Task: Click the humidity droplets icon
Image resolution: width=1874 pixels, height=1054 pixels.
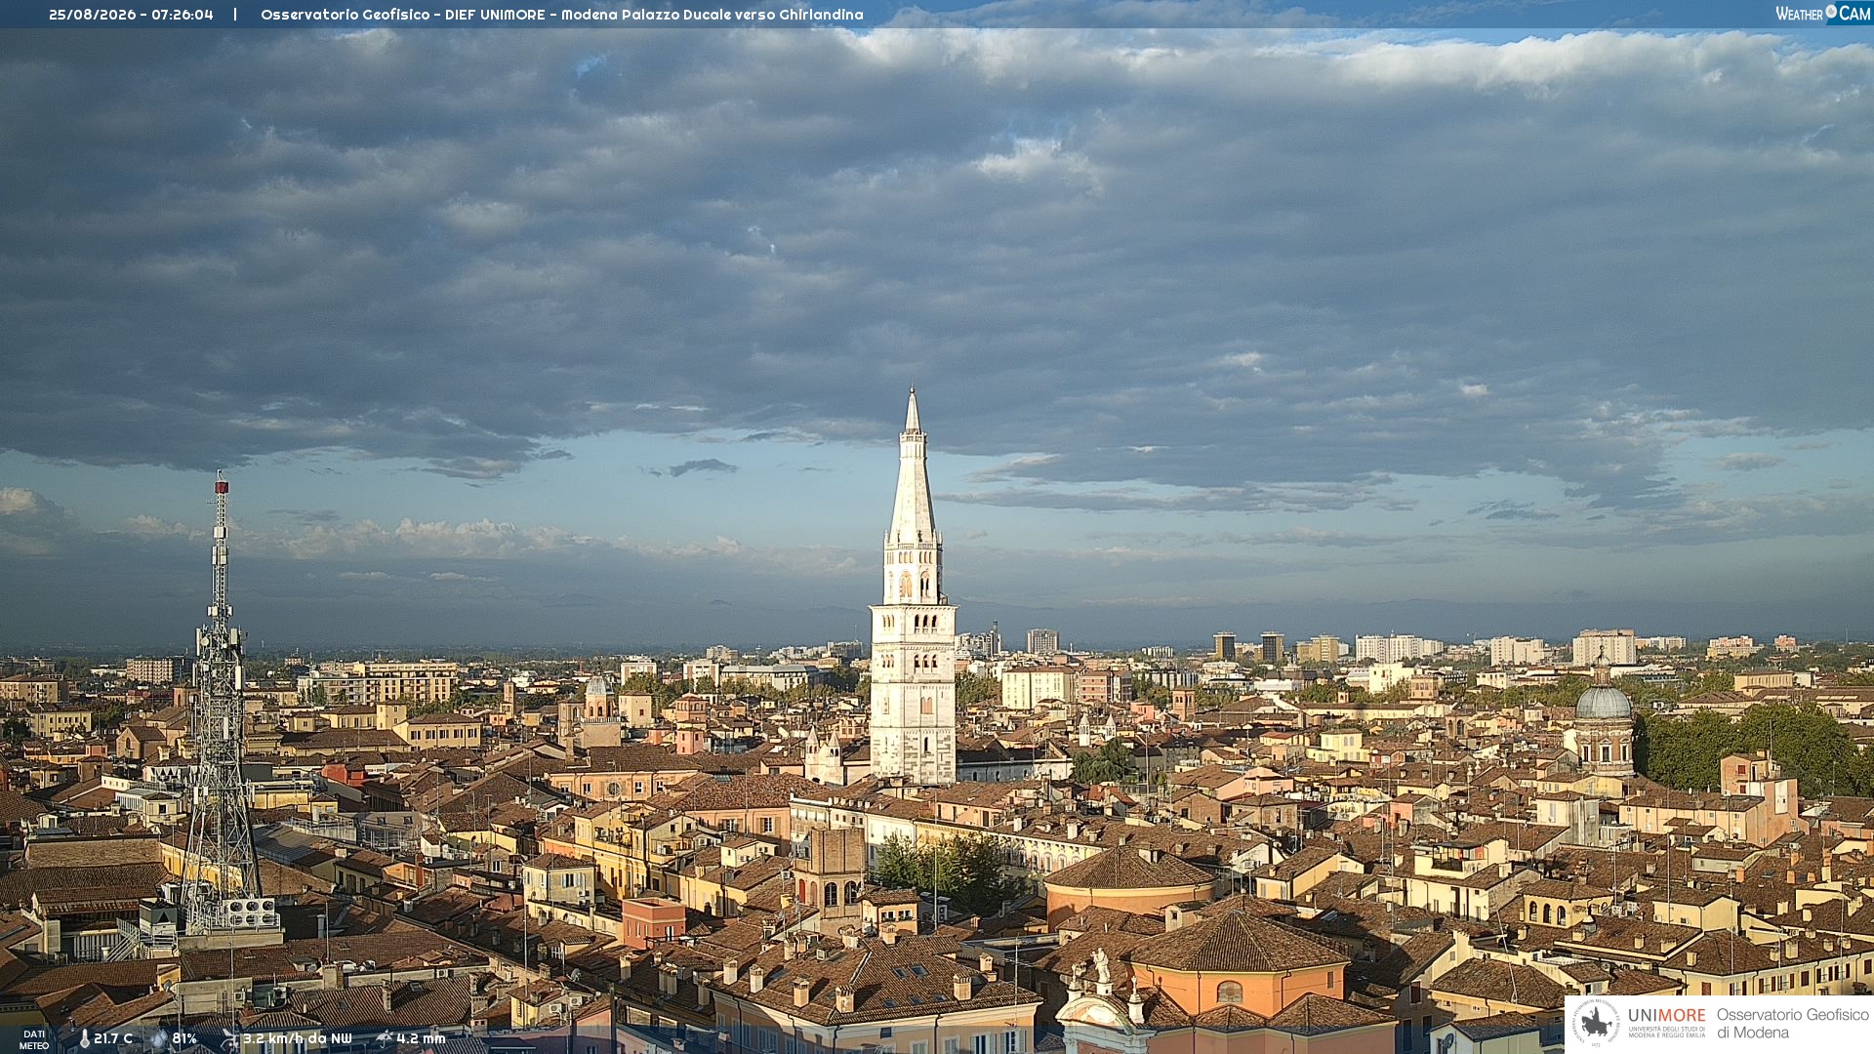Action: (x=159, y=1039)
